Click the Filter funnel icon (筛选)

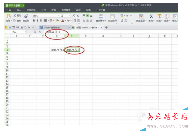[x=159, y=16]
